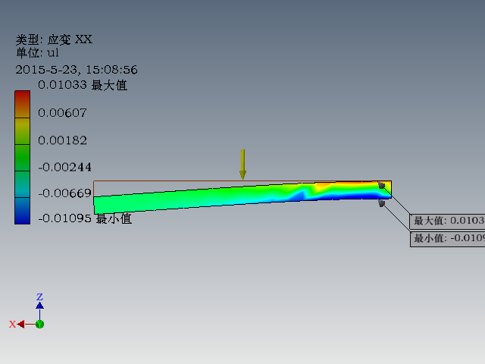Click the teal segment of color bar

(22, 184)
